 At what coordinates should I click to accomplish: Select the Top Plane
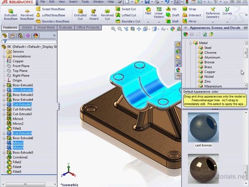pyautogui.click(x=17, y=71)
